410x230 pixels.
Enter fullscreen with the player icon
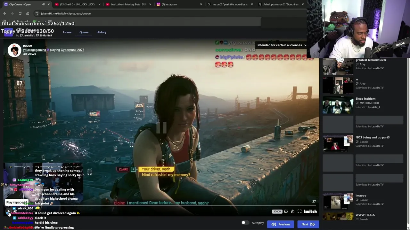coord(299,211)
